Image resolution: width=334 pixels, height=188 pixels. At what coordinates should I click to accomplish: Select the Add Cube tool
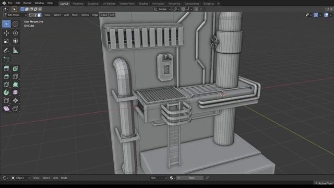[x=6, y=60]
